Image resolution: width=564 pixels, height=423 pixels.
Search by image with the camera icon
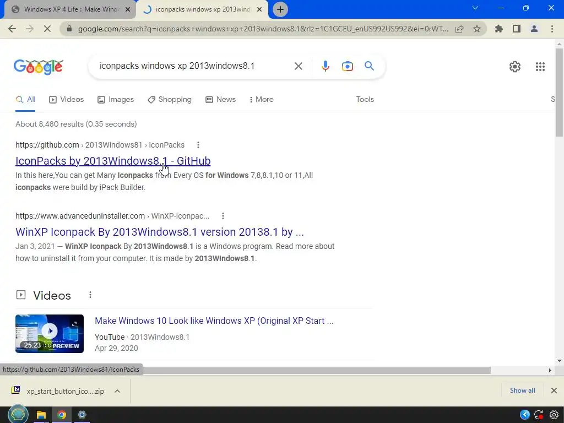click(347, 66)
